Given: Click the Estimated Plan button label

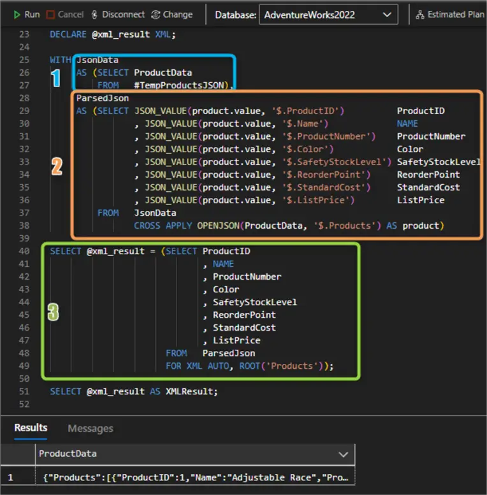Looking at the screenshot, I should (x=456, y=15).
